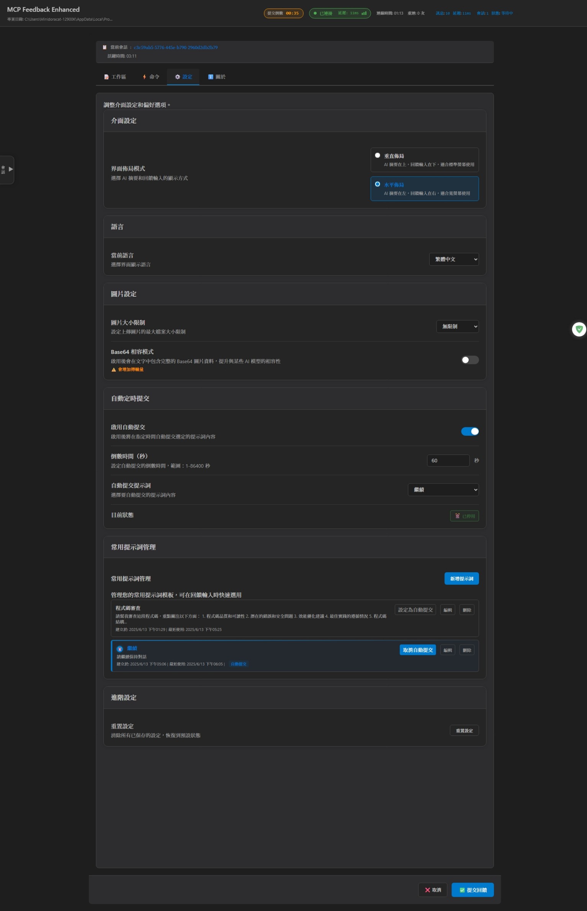
Task: Click the 繼續 prompt title
Action: [132, 648]
